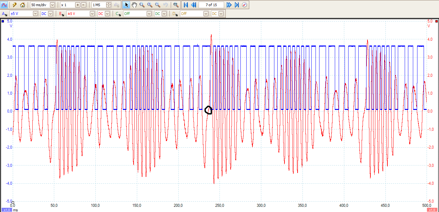Screen dimensions: 439x212
Task: Select the arrow pointer tool
Action: coord(127,5)
